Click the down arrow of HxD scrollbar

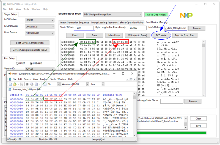point(134,135)
